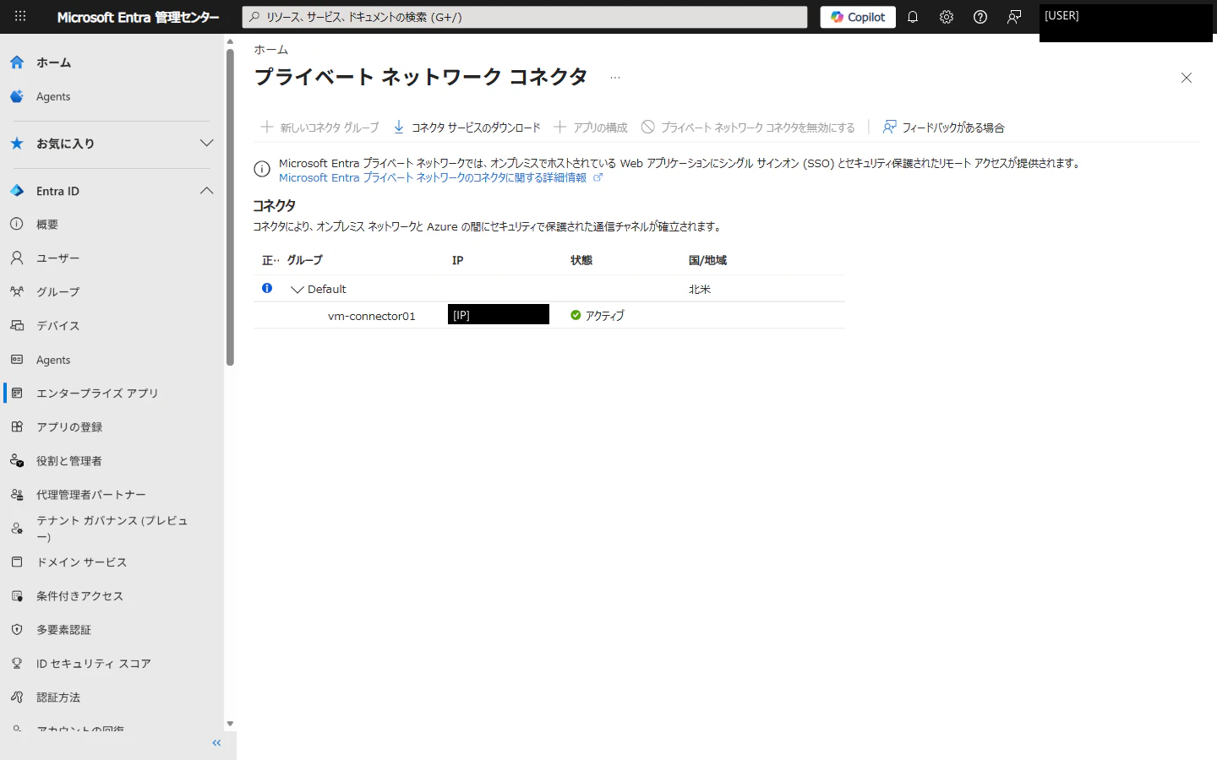This screenshot has height=760, width=1217.
Task: Open 概要 overview icon
Action: (x=17, y=224)
